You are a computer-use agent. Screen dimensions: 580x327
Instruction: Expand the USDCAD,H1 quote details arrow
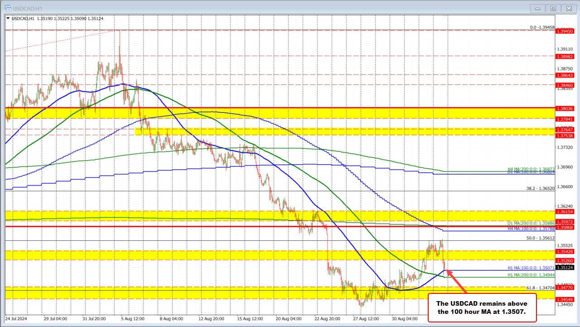[8, 19]
